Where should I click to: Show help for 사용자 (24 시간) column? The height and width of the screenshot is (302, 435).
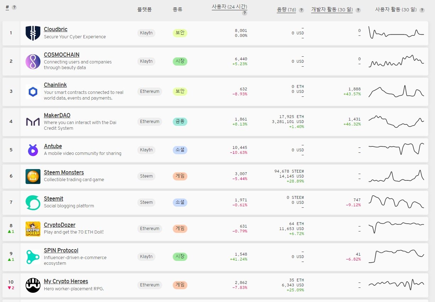tap(244, 13)
